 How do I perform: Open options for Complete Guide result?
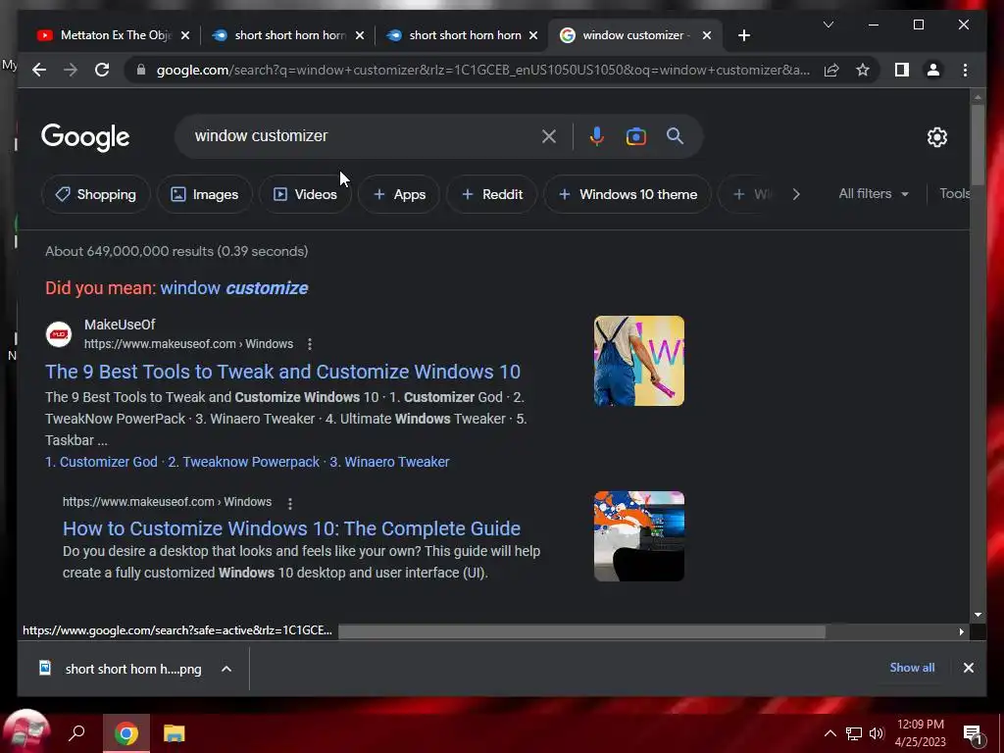(290, 503)
